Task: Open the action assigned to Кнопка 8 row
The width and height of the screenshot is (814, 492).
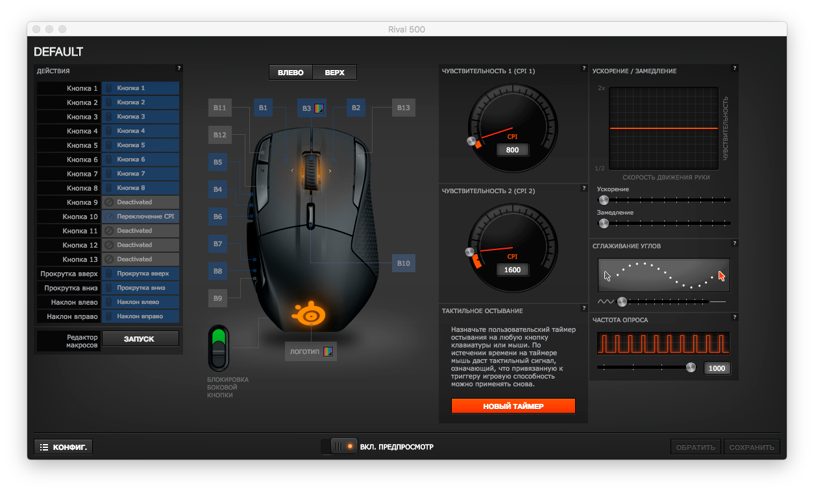Action: [x=140, y=188]
